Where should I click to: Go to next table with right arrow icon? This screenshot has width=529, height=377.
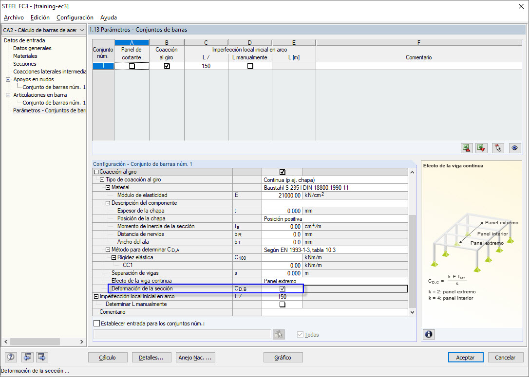point(41,357)
